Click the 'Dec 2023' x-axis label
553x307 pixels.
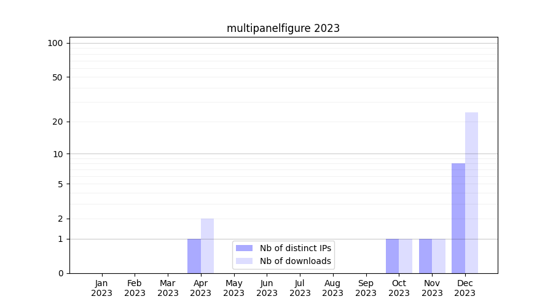465,288
